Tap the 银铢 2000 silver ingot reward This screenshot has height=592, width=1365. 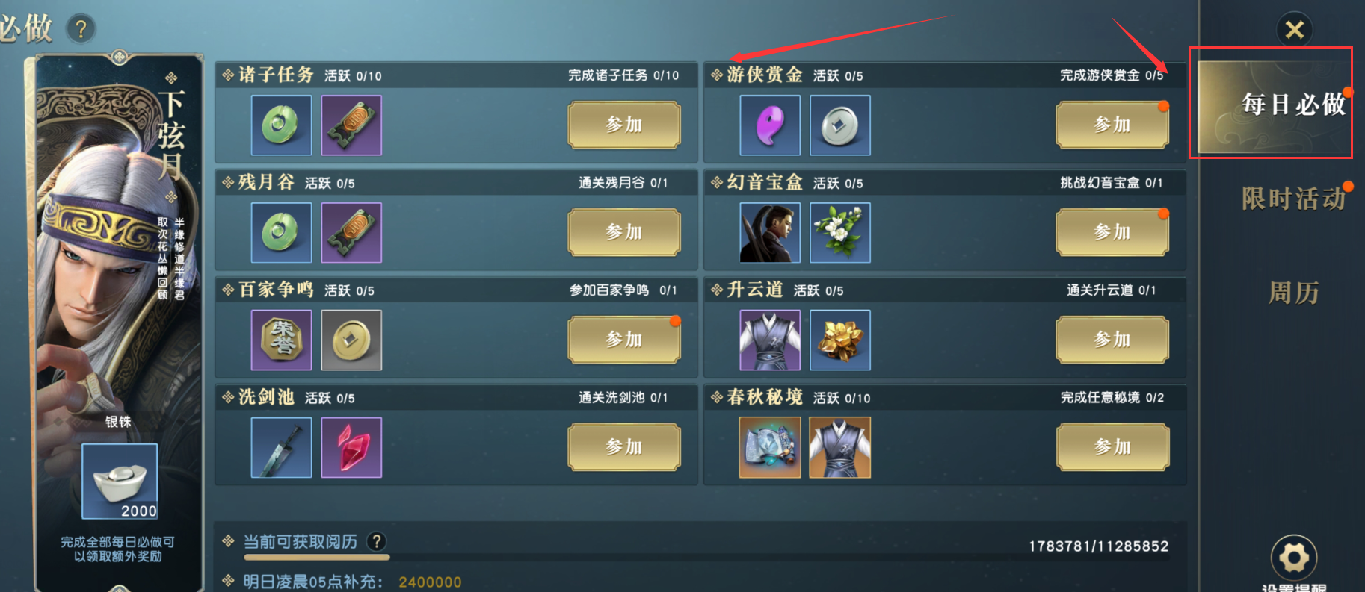(x=120, y=481)
